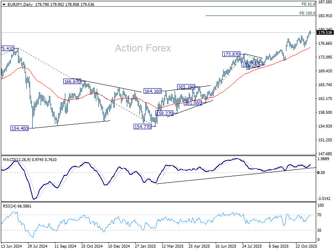Click the 12 Mar 2025 date marker
This screenshot has height=251, width=335.
(173, 247)
